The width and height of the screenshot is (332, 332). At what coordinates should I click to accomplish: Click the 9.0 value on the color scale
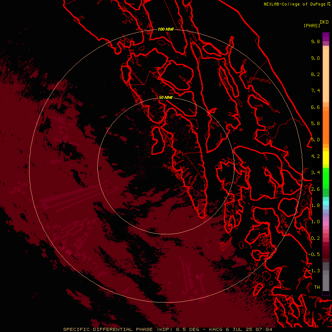point(315,58)
